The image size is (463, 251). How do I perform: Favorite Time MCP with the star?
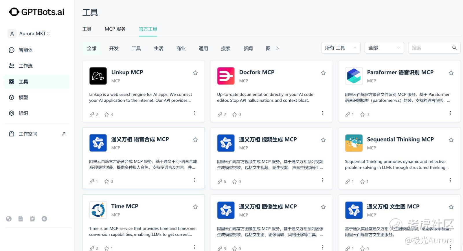click(x=195, y=207)
